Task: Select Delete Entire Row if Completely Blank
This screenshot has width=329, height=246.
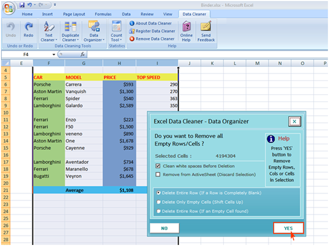Action: point(159,193)
